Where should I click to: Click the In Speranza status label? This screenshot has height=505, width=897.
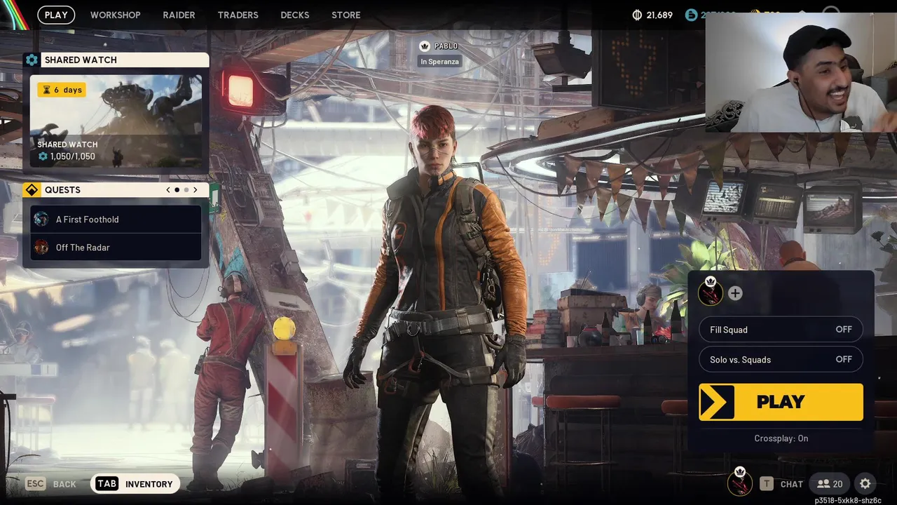(439, 62)
